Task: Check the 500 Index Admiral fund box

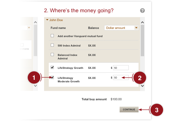Action: [52, 45]
